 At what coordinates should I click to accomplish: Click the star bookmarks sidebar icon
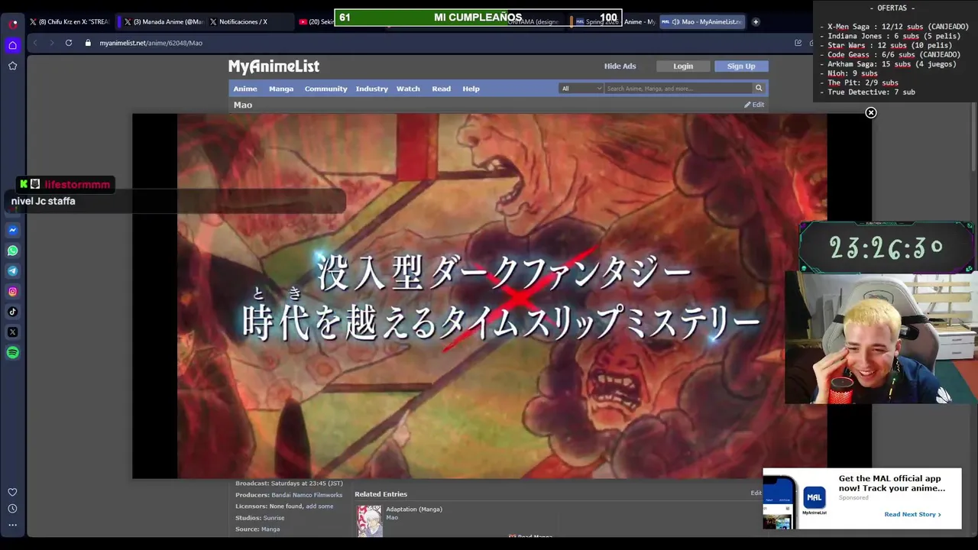(x=13, y=66)
